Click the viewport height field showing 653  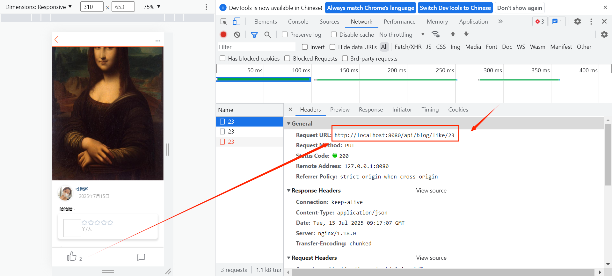tap(123, 7)
